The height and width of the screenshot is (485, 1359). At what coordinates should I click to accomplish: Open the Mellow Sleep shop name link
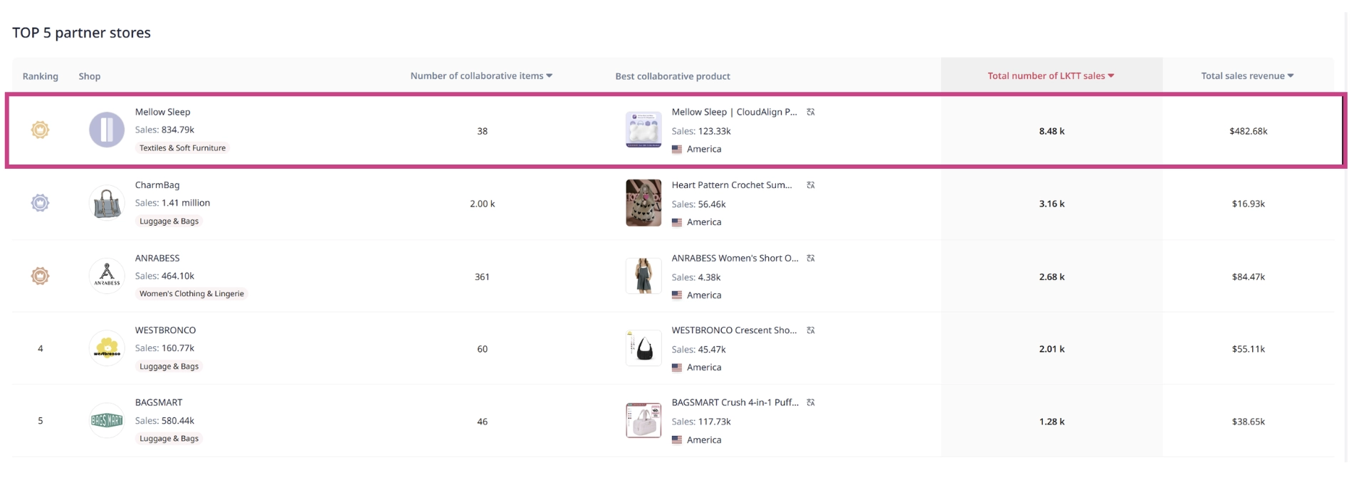162,112
